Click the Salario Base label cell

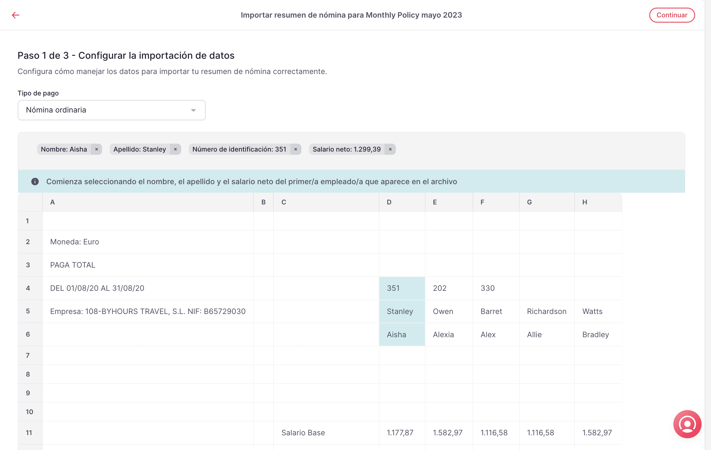(x=326, y=433)
